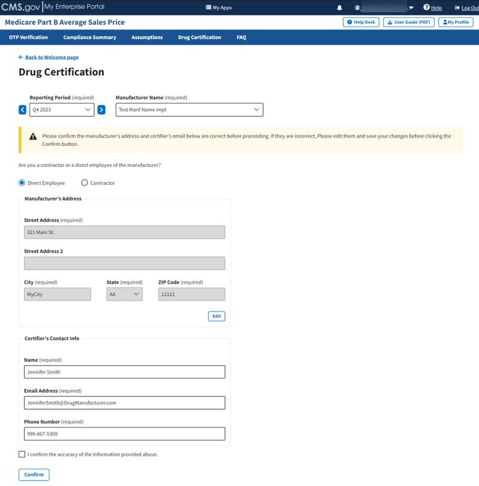This screenshot has height=486, width=479.
Task: Follow the Back to Welcome page link
Action: [x=51, y=58]
